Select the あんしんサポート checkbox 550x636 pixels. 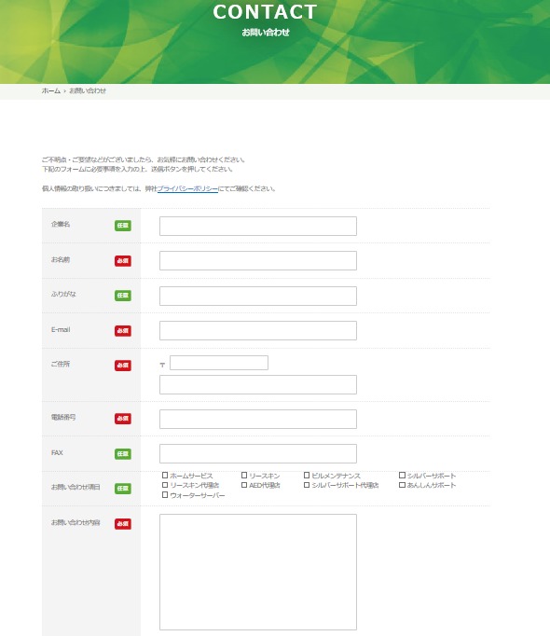[x=402, y=485]
